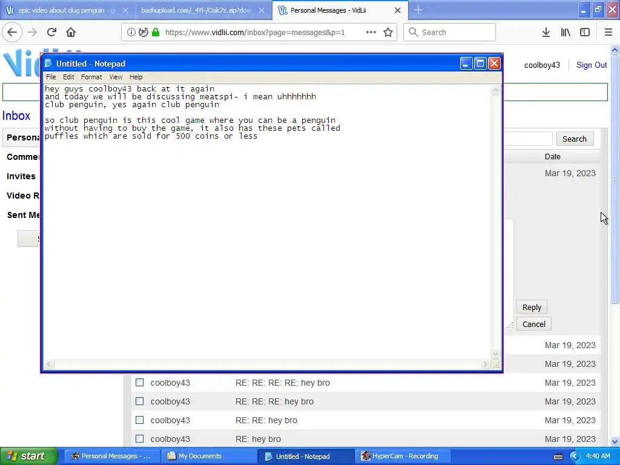Open a new tab with the plus icon
This screenshot has height=465, width=620.
pyautogui.click(x=418, y=10)
